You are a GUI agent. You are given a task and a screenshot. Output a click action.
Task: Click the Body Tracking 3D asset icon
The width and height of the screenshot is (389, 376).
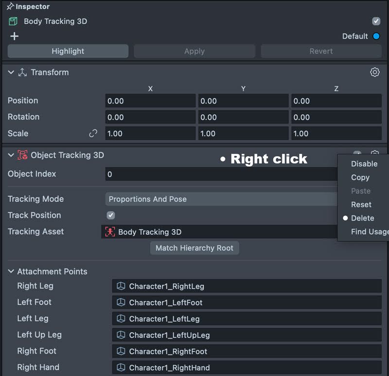pos(110,232)
